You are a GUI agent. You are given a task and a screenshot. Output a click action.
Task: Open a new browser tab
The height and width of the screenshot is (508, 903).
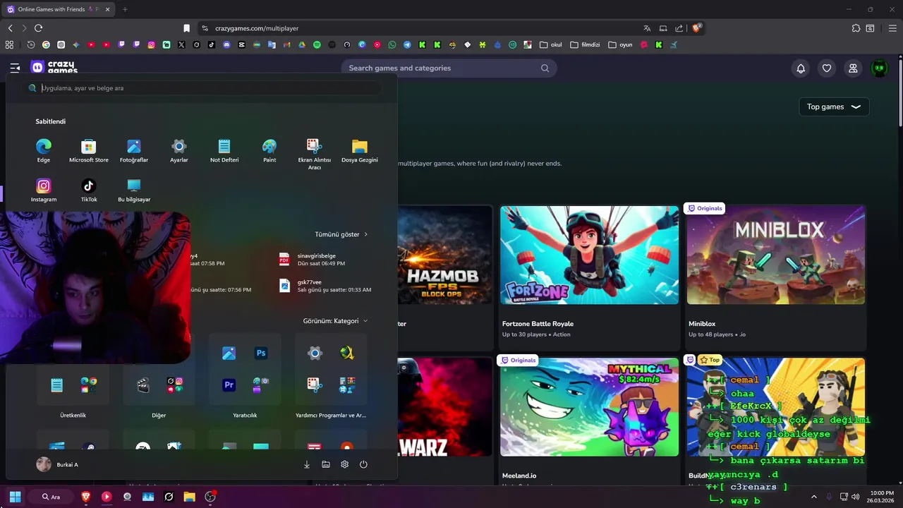pyautogui.click(x=125, y=9)
